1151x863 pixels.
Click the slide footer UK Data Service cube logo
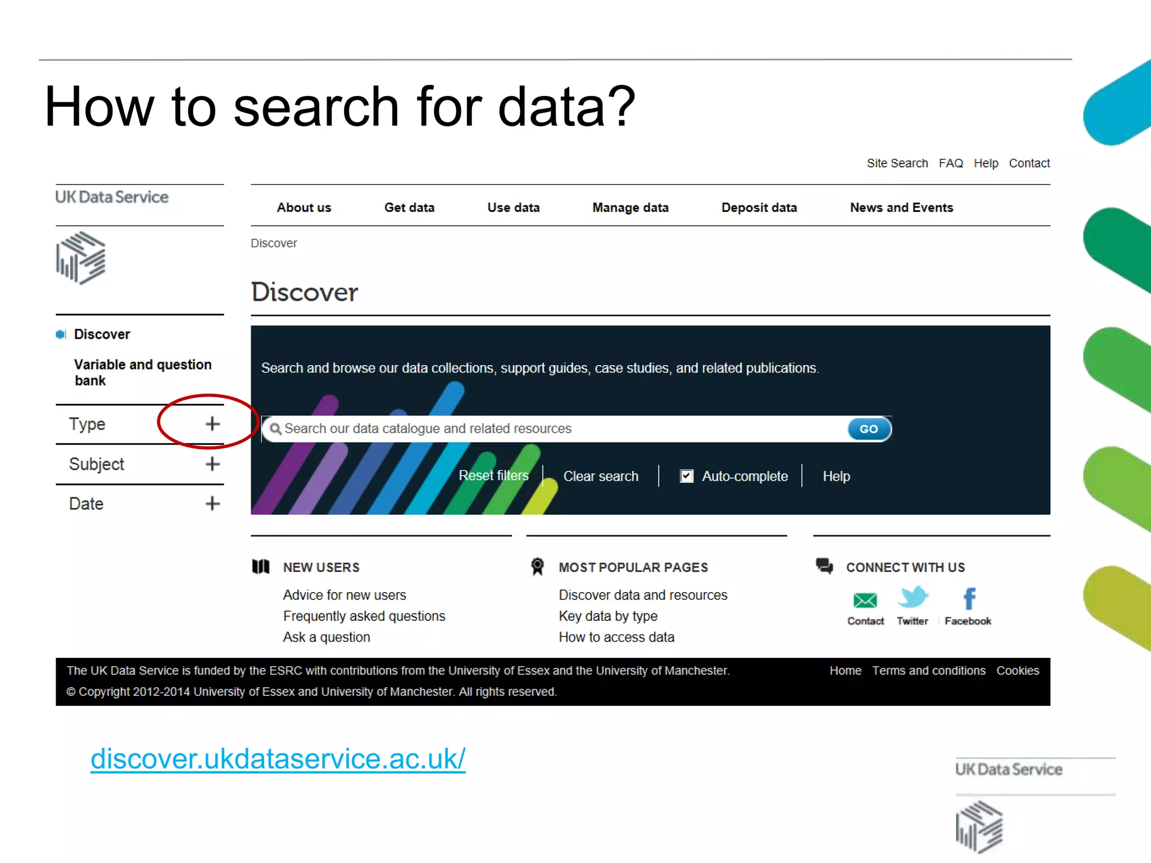(980, 827)
